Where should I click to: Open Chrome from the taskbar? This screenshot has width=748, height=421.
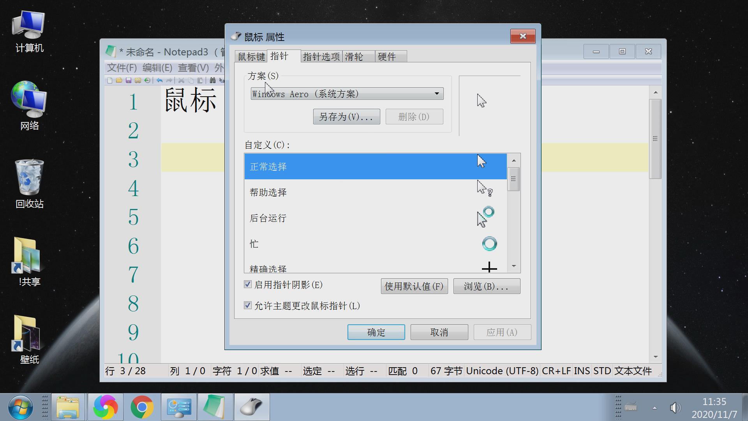tap(142, 407)
